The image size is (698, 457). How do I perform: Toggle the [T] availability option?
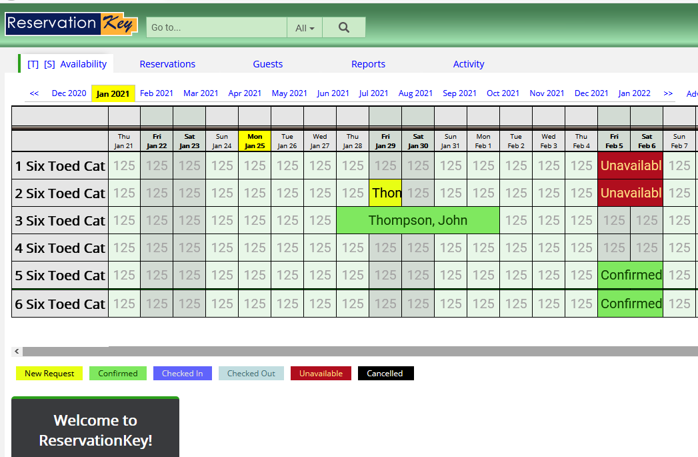point(33,64)
